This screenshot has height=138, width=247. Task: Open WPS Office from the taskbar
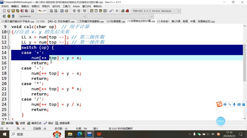pyautogui.click(x=99, y=134)
